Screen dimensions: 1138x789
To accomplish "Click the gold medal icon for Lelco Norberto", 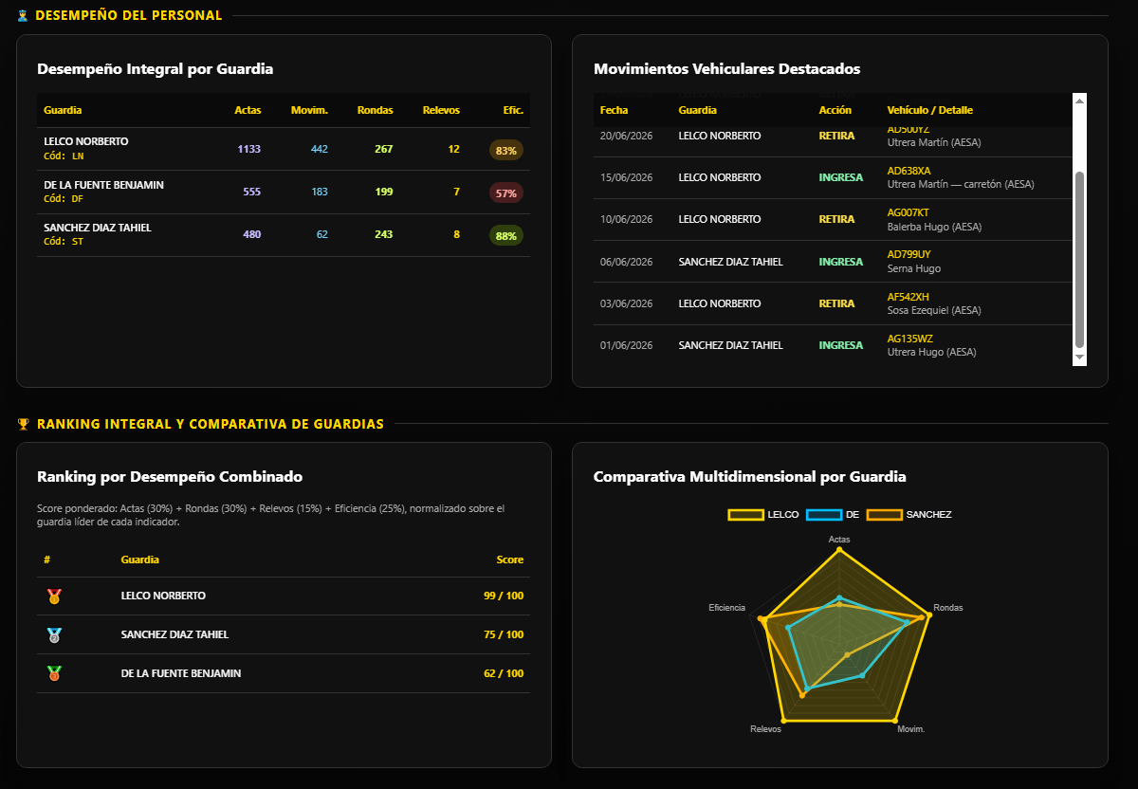I will [54, 596].
